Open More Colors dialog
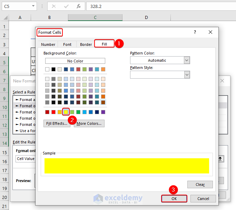Viewport: 236px width, 210px height. (x=89, y=123)
